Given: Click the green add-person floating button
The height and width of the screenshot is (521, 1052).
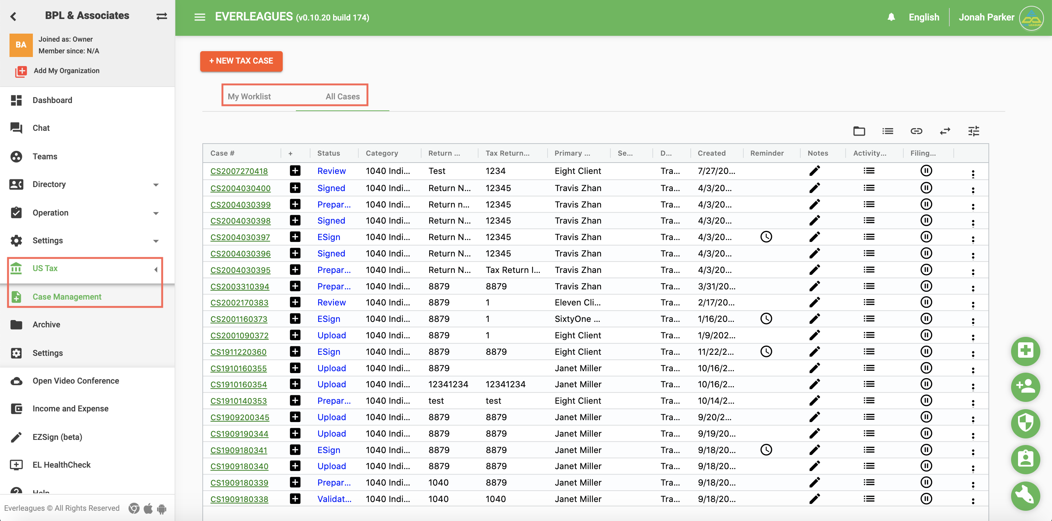Looking at the screenshot, I should pyautogui.click(x=1025, y=387).
